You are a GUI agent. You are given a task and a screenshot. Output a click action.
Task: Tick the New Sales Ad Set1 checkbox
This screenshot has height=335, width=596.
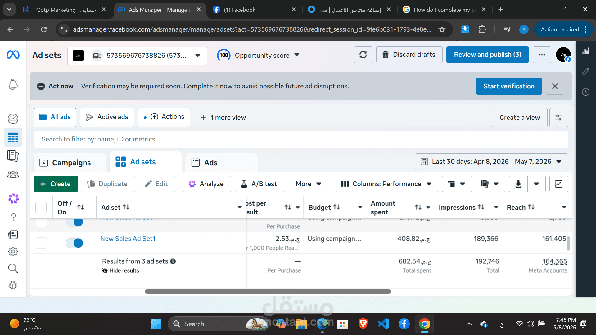point(41,243)
